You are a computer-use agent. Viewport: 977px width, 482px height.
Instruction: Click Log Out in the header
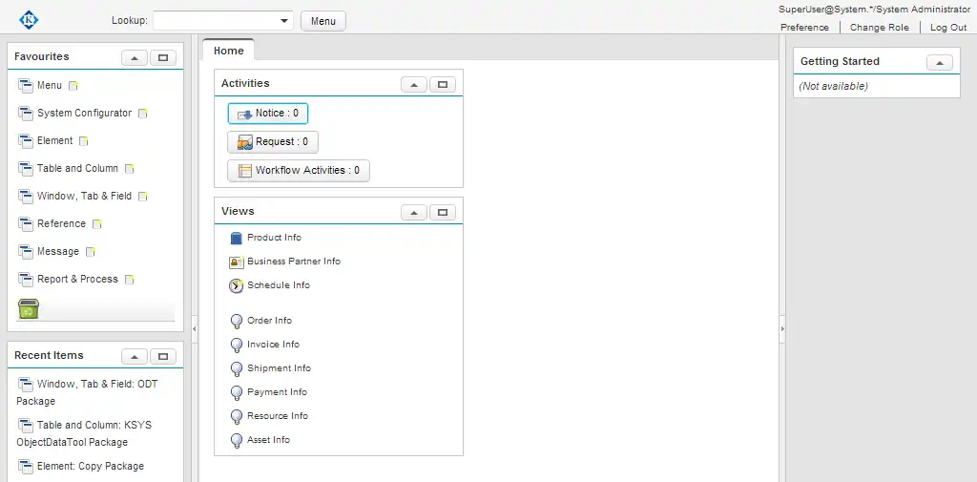(x=948, y=28)
